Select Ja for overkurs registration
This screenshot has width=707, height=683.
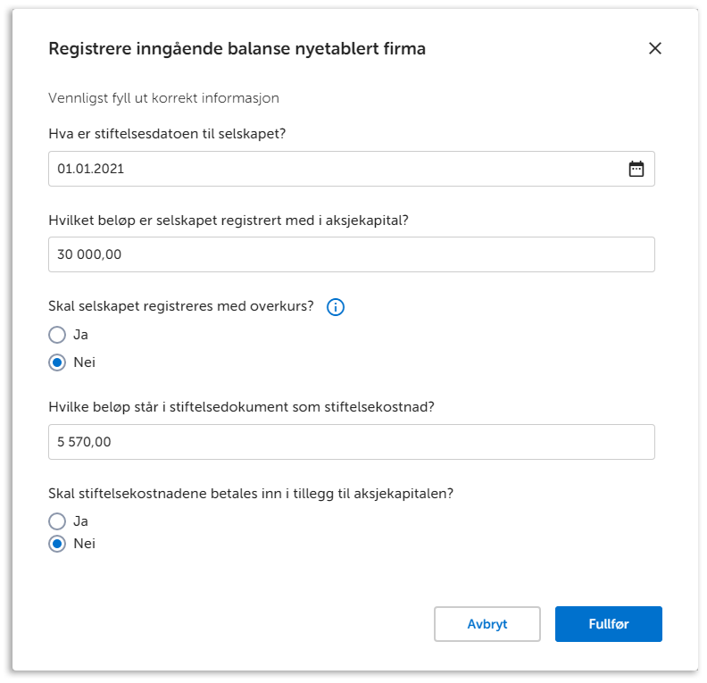pyautogui.click(x=58, y=336)
